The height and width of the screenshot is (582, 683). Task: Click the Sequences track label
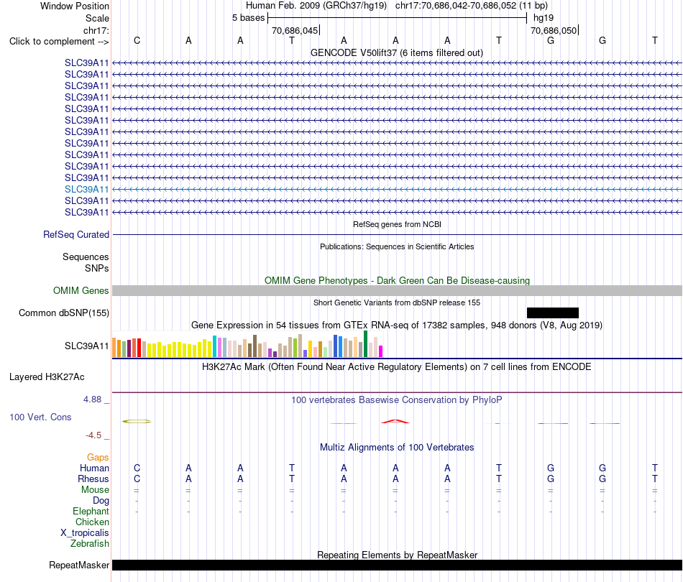(x=86, y=257)
